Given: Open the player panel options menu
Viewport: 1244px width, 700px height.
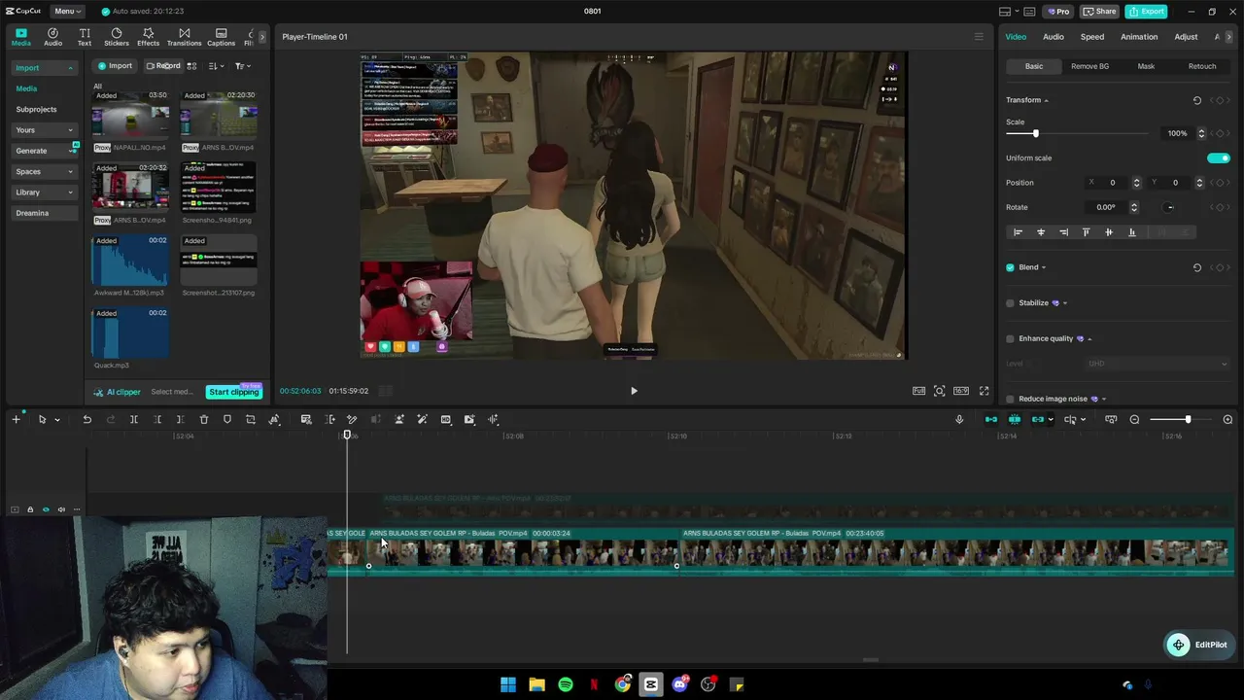Looking at the screenshot, I should [x=979, y=37].
